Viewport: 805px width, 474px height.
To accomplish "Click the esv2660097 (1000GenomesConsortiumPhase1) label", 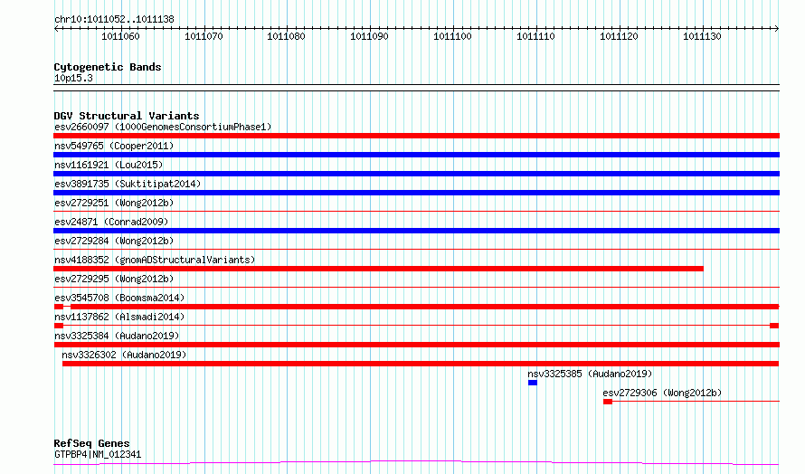I will coord(163,127).
